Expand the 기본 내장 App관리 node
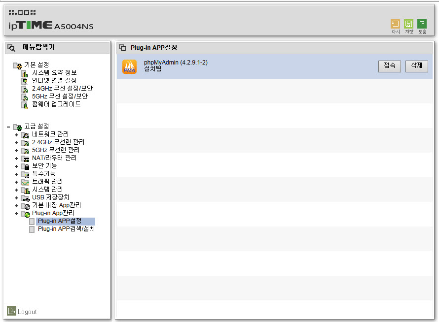439x322 pixels. pos(16,206)
